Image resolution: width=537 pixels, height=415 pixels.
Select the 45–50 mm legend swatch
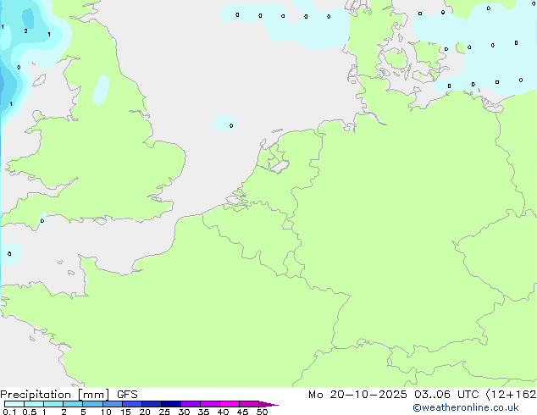point(249,404)
